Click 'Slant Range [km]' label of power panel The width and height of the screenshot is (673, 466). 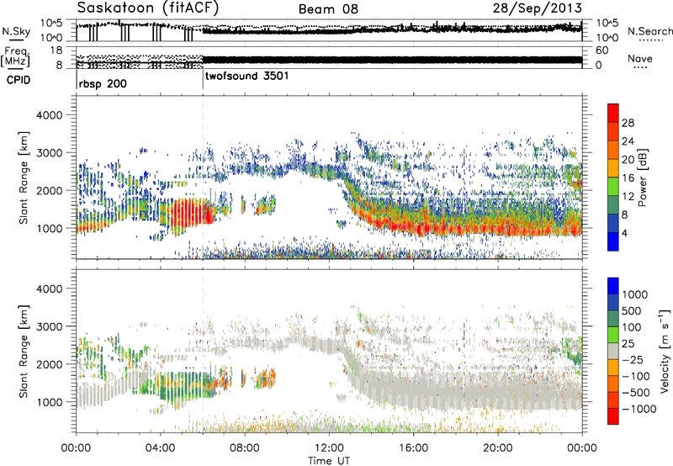point(24,177)
